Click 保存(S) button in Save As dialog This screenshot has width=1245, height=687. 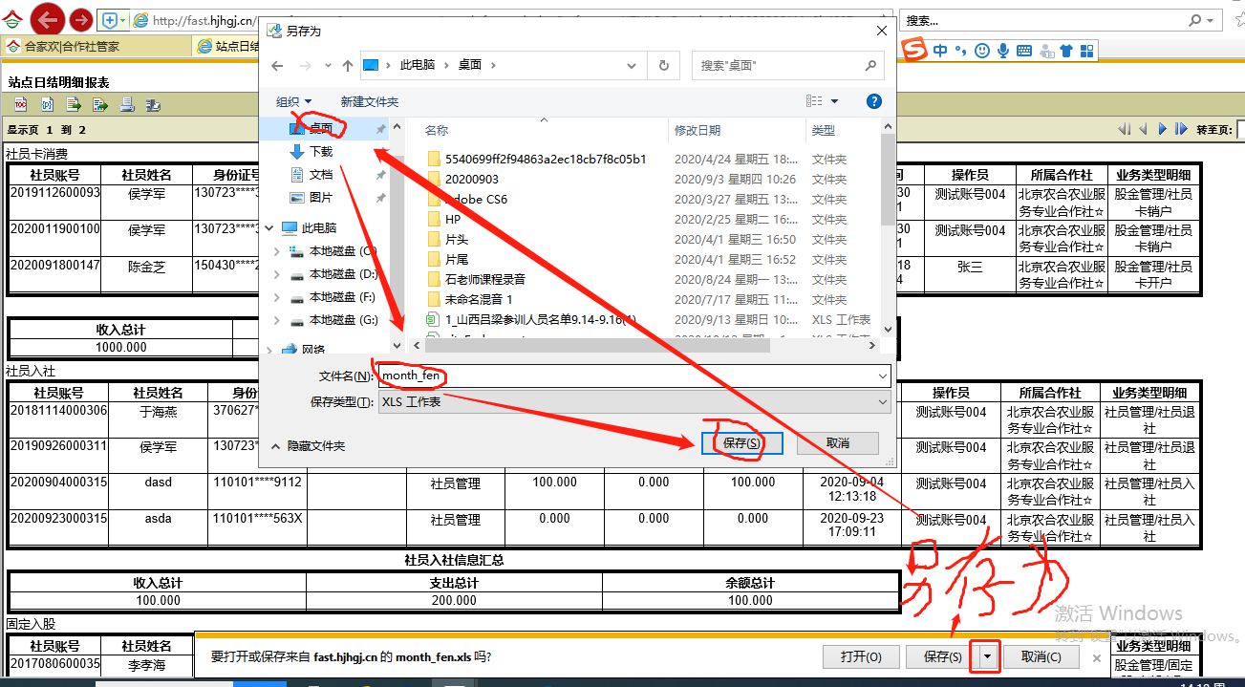(x=742, y=443)
